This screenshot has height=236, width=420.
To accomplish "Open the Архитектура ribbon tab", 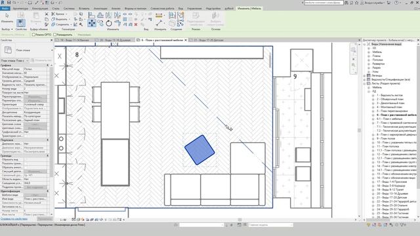I will click(20, 9).
